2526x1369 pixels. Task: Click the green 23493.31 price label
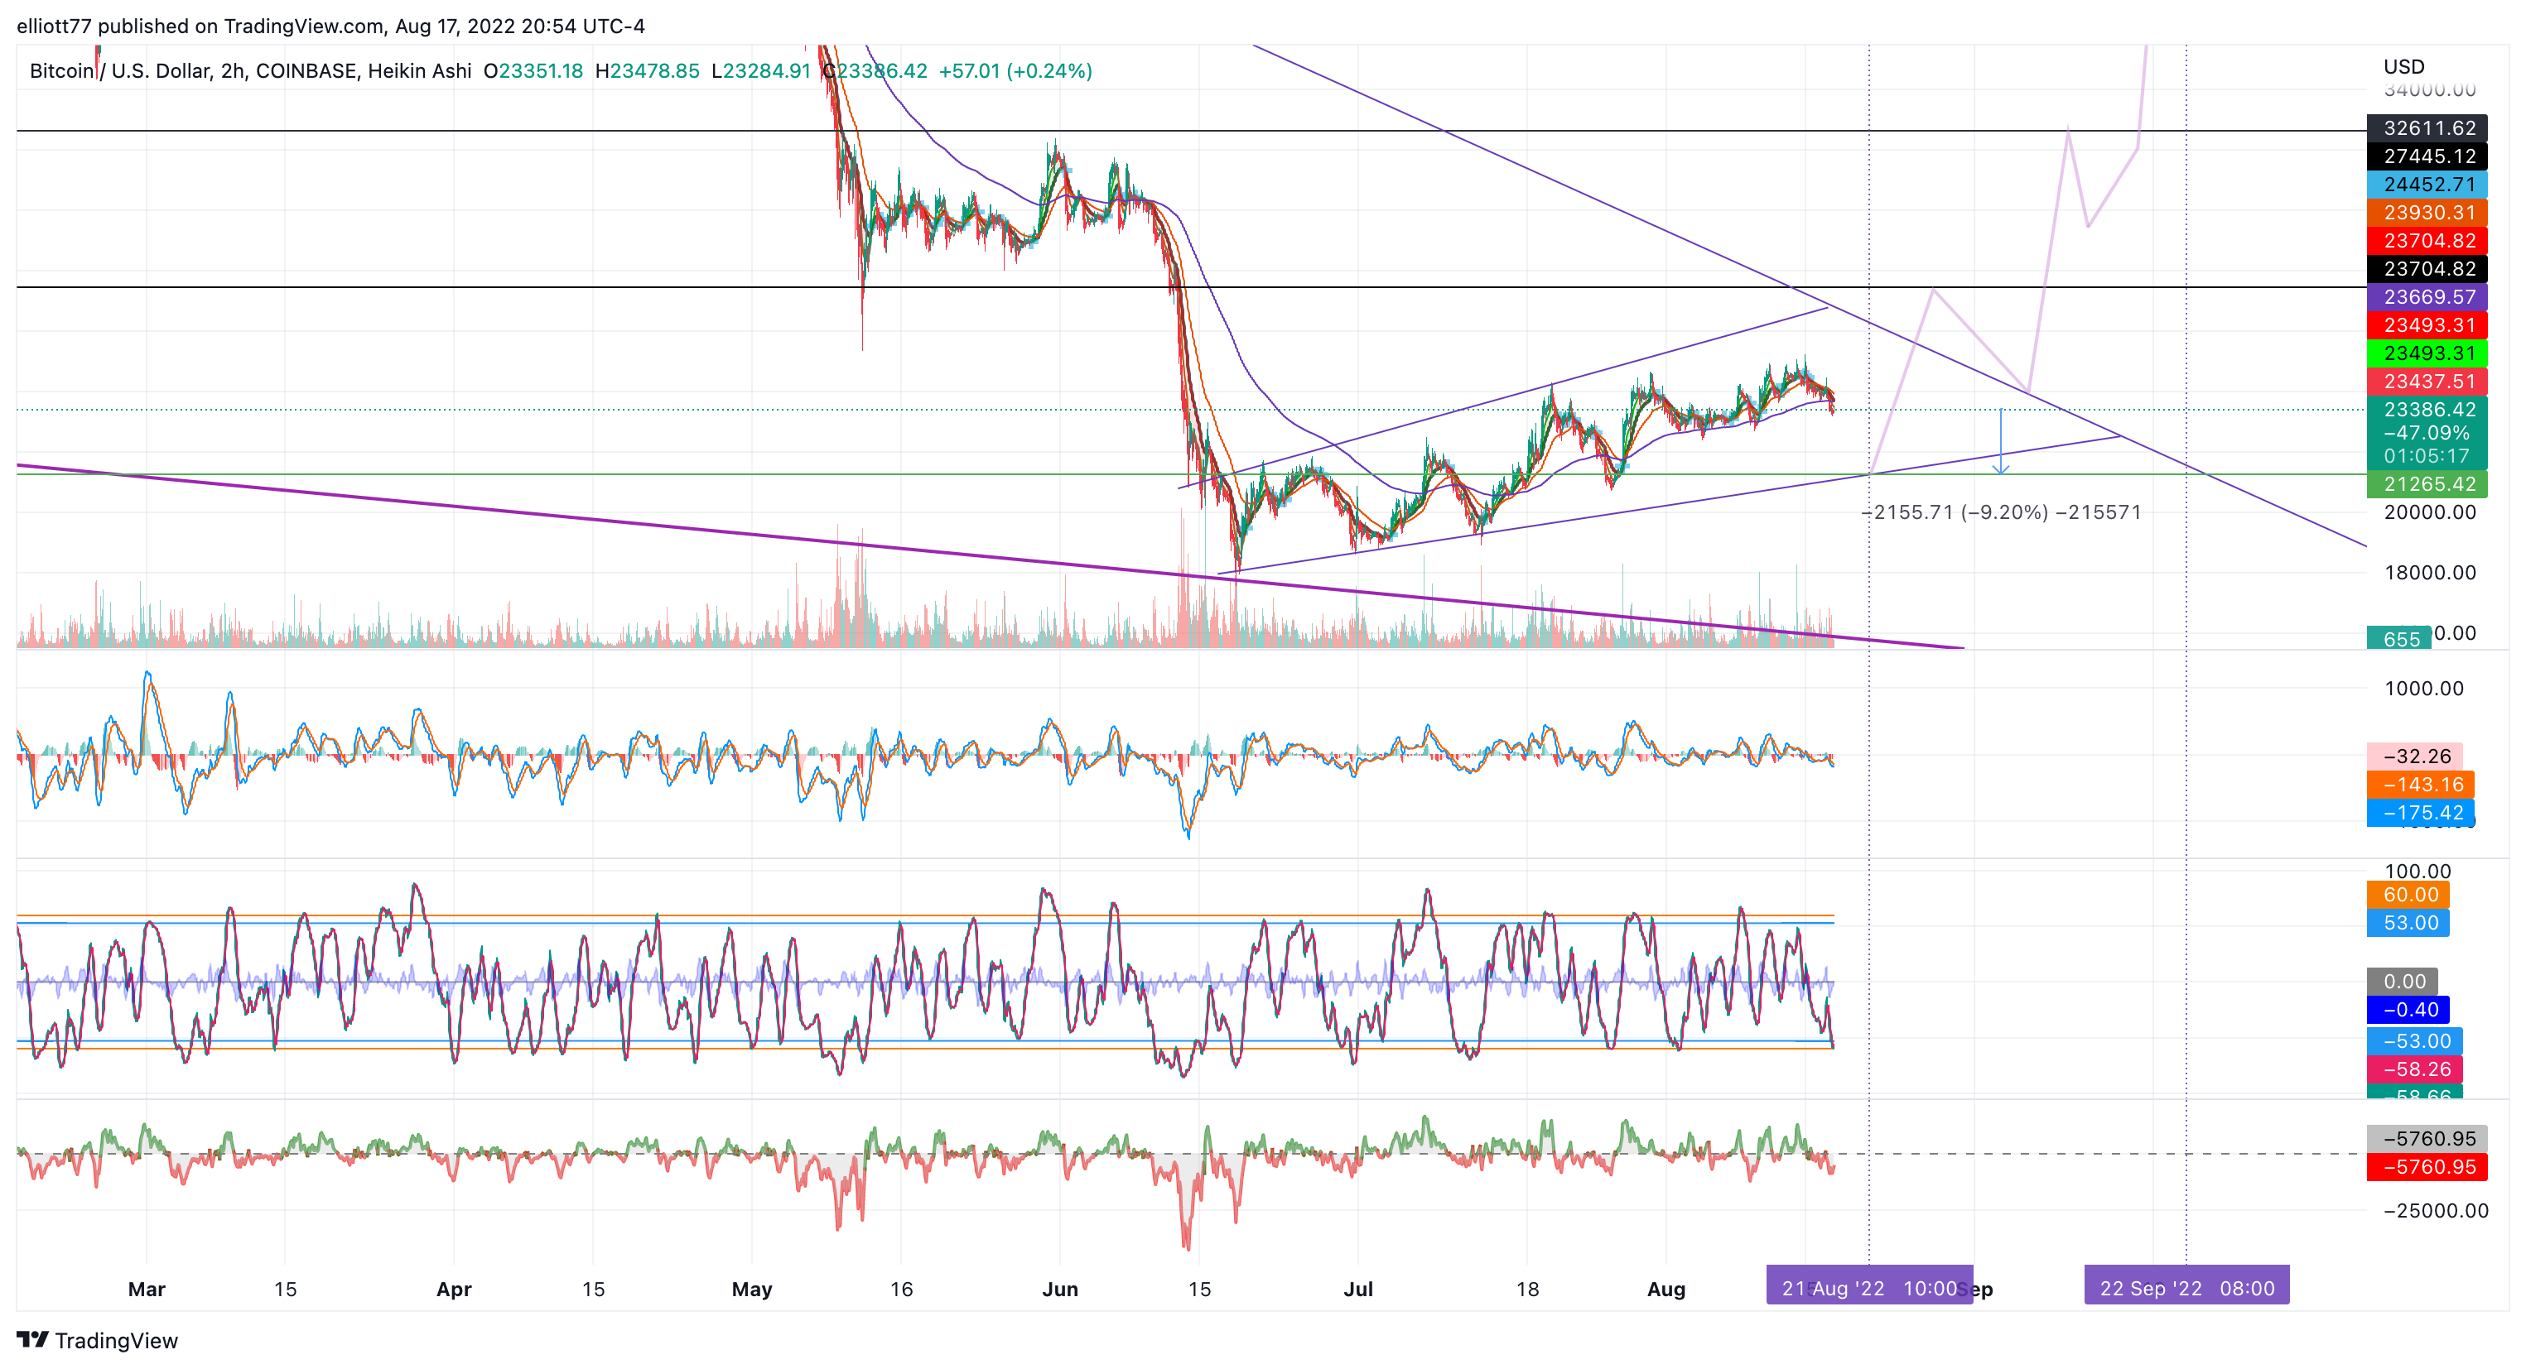[x=2426, y=353]
